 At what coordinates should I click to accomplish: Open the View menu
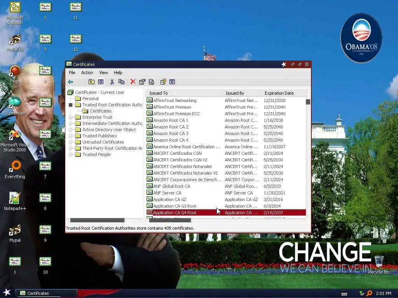click(x=103, y=73)
